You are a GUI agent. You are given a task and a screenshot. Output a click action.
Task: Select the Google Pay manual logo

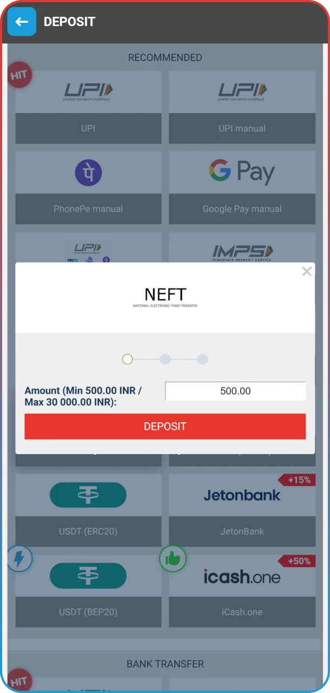(x=242, y=173)
